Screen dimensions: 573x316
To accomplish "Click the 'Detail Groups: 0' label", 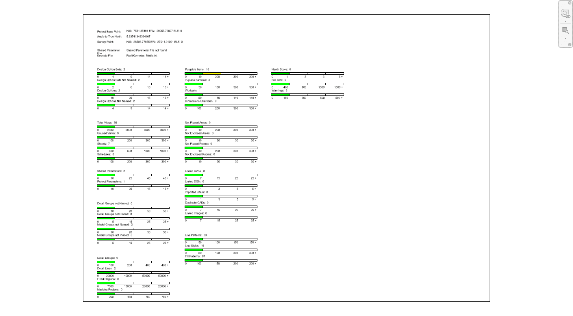I will (108, 258).
